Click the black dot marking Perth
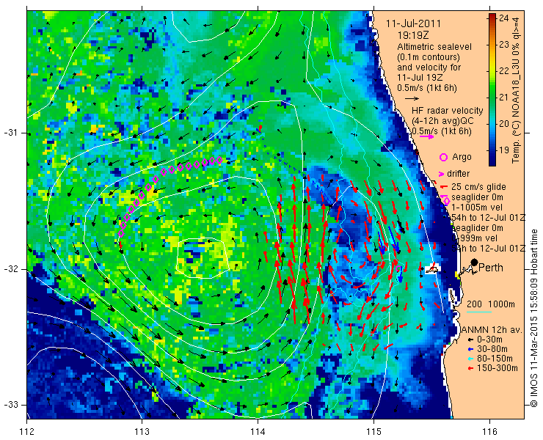The width and height of the screenshot is (543, 440). [x=474, y=263]
